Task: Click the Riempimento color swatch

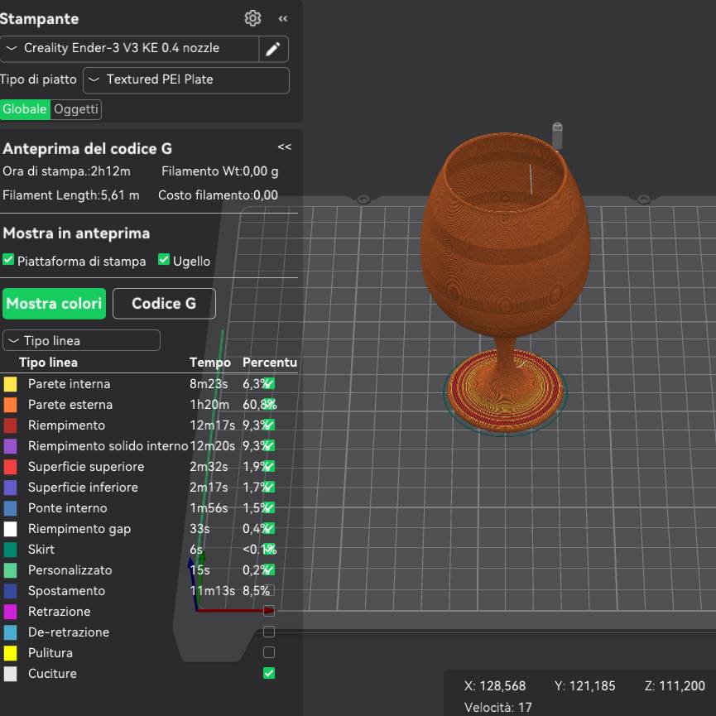Action: [x=10, y=425]
